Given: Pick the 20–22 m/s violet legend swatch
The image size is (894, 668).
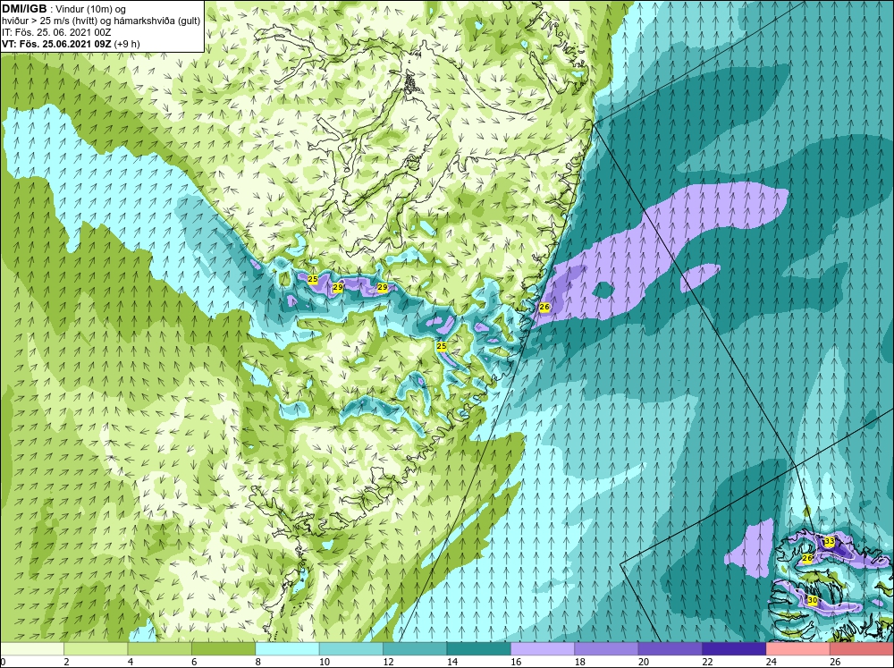Looking at the screenshot, I should 670,648.
